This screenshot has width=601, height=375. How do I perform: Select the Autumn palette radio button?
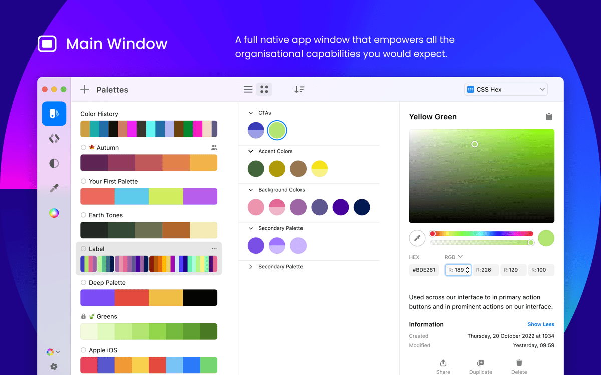pyautogui.click(x=84, y=148)
